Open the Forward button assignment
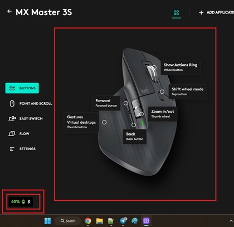234x227 pixels. coord(106,103)
